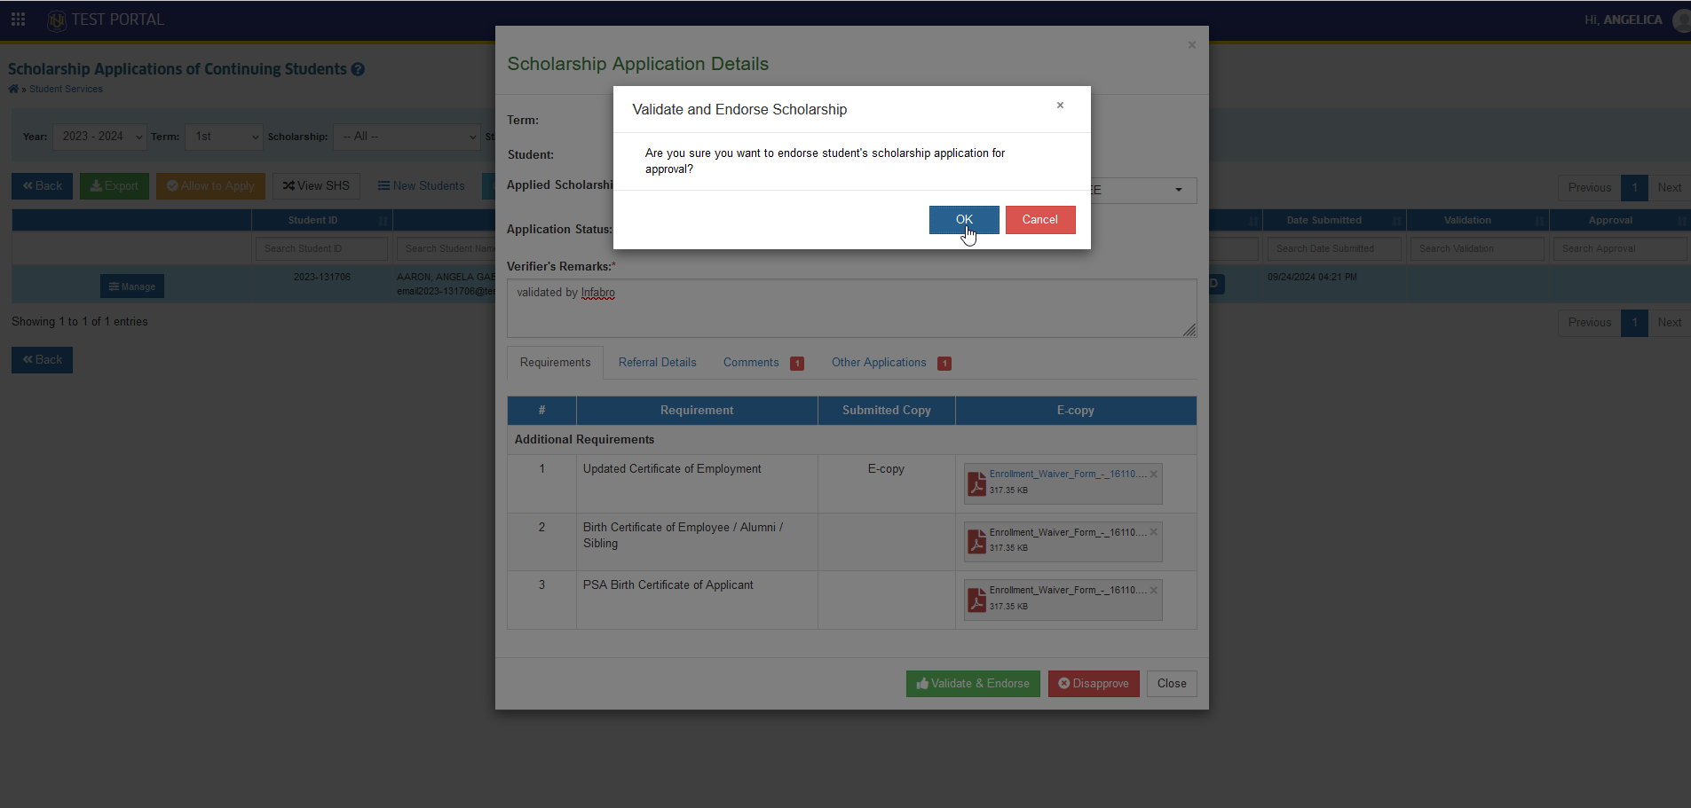The width and height of the screenshot is (1691, 808).
Task: Grab the remarks textarea resize handle
Action: (1189, 331)
